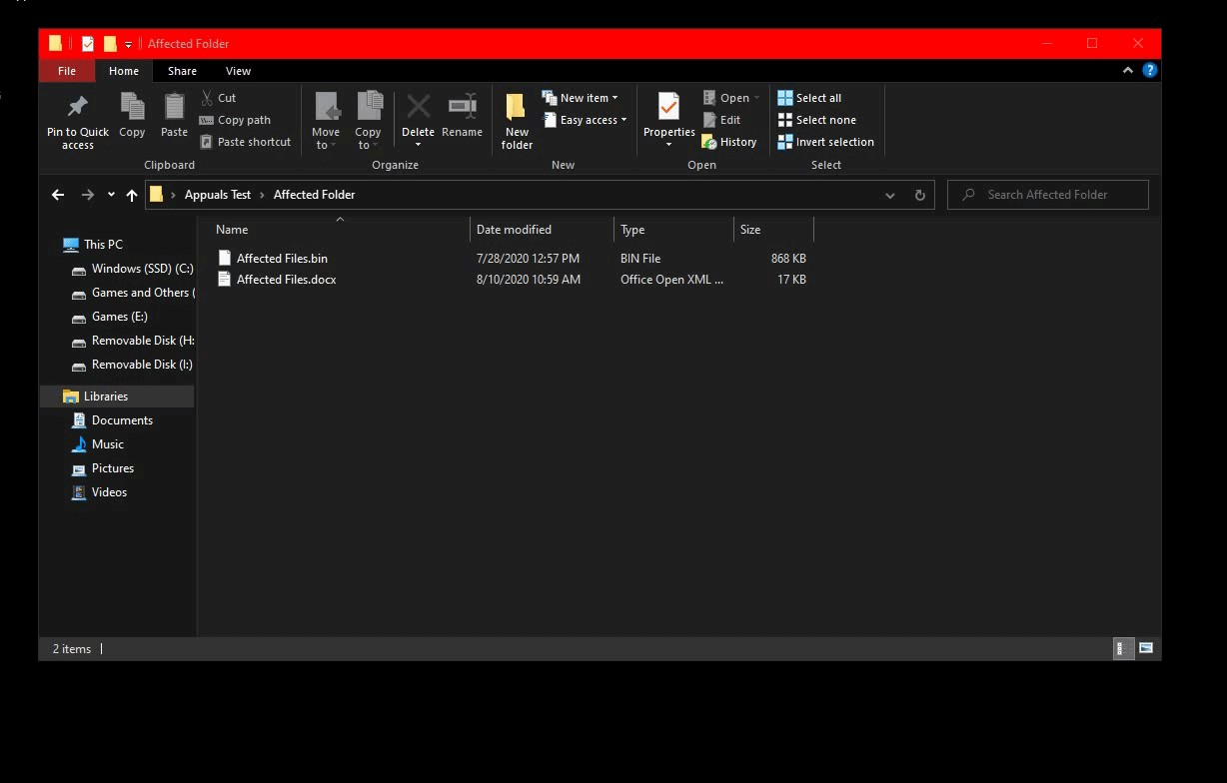Click the Edit command
Screen dimensions: 1227x783
coord(721,120)
